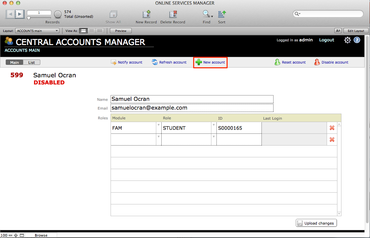Click the Delete Record toolbar icon
This screenshot has width=370, height=238.
pos(173,14)
